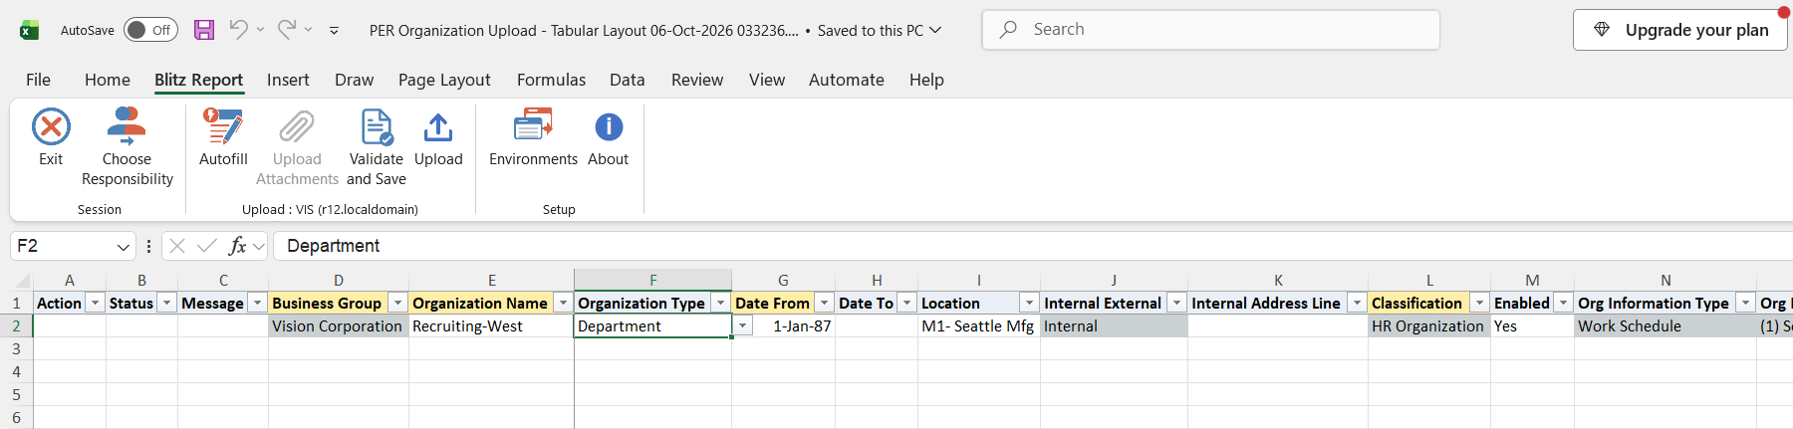Open the Help tab
The height and width of the screenshot is (429, 1793).
[926, 80]
